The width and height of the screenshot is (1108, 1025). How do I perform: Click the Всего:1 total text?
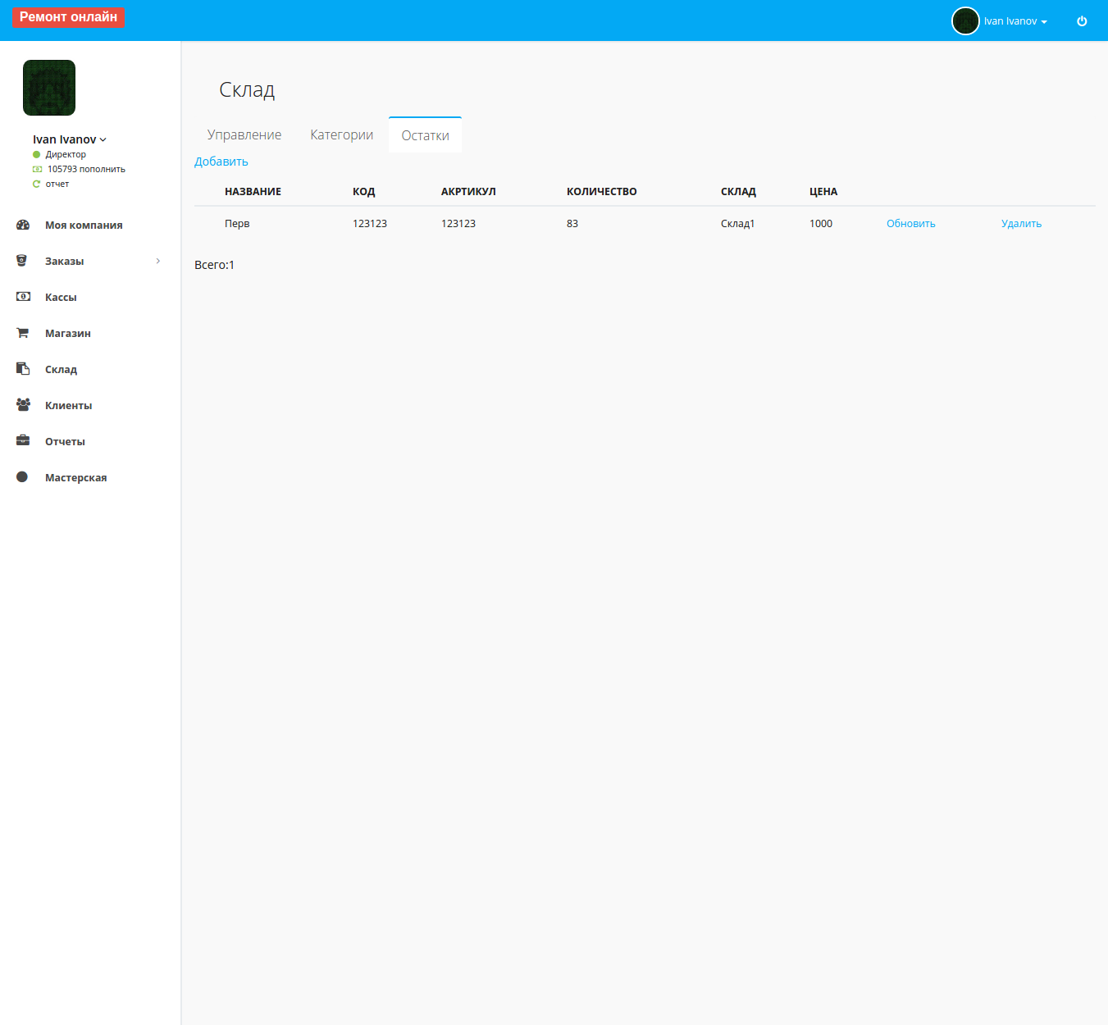pyautogui.click(x=214, y=265)
